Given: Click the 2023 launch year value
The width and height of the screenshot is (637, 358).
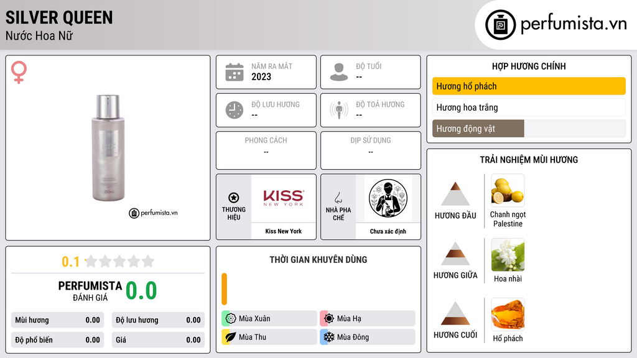Looking at the screenshot, I should point(261,76).
